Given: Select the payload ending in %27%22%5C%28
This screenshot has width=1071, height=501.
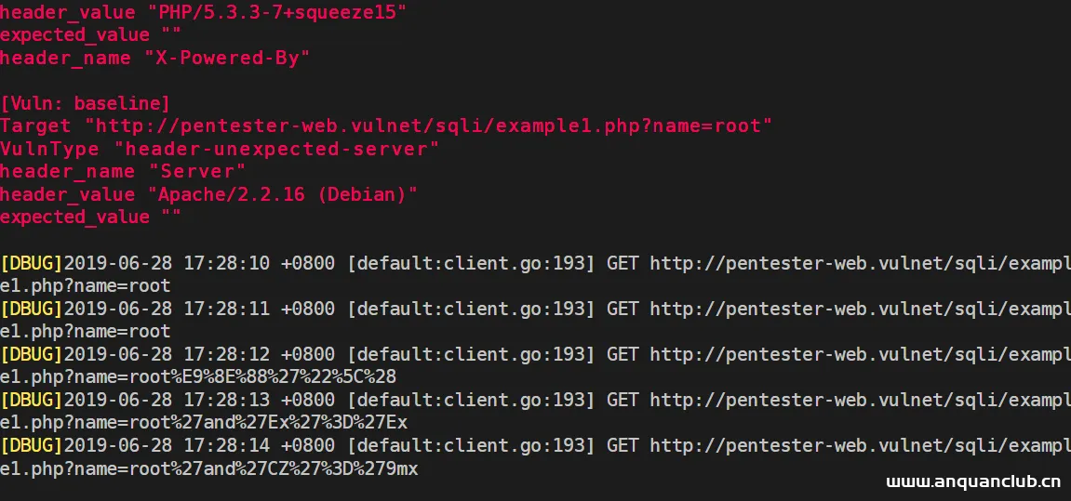Looking at the screenshot, I should coord(198,377).
